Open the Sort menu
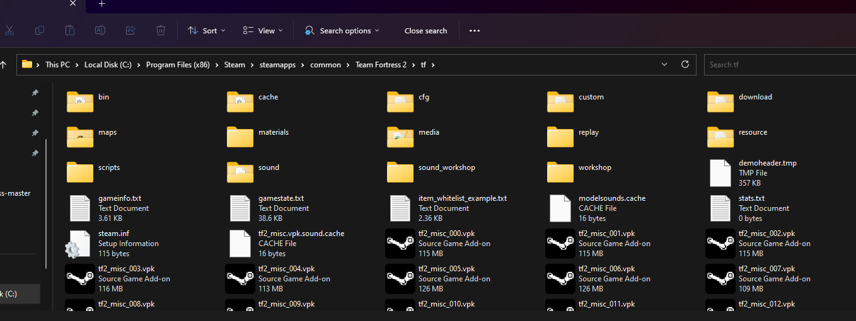The image size is (856, 321). pyautogui.click(x=207, y=30)
